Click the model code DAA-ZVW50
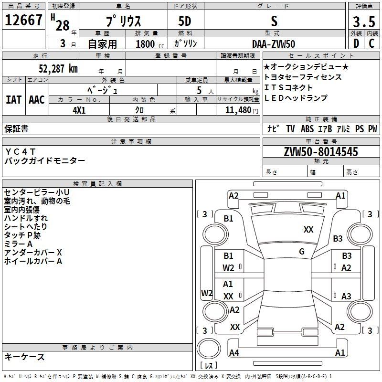The image size is (382, 382). (274, 43)
